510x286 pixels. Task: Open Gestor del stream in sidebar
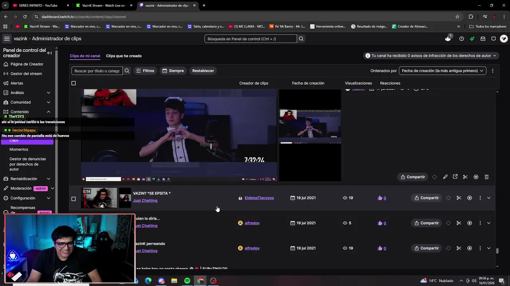(26, 73)
